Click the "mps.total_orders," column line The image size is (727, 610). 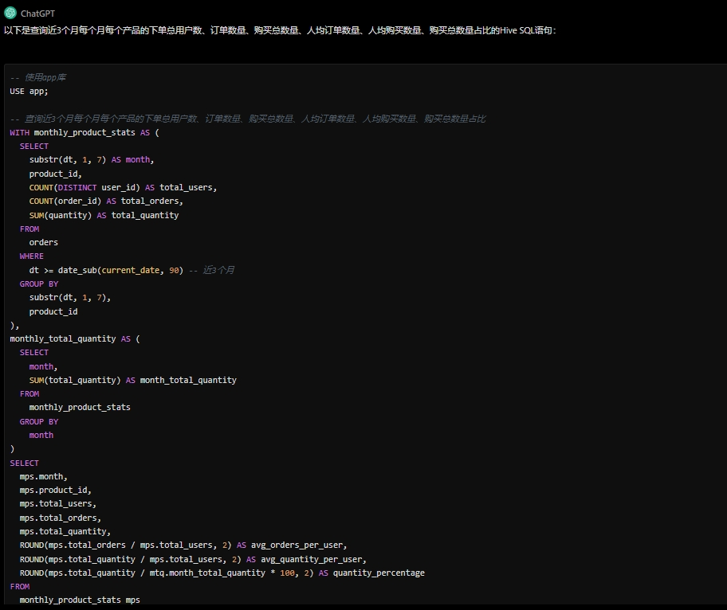(x=61, y=518)
